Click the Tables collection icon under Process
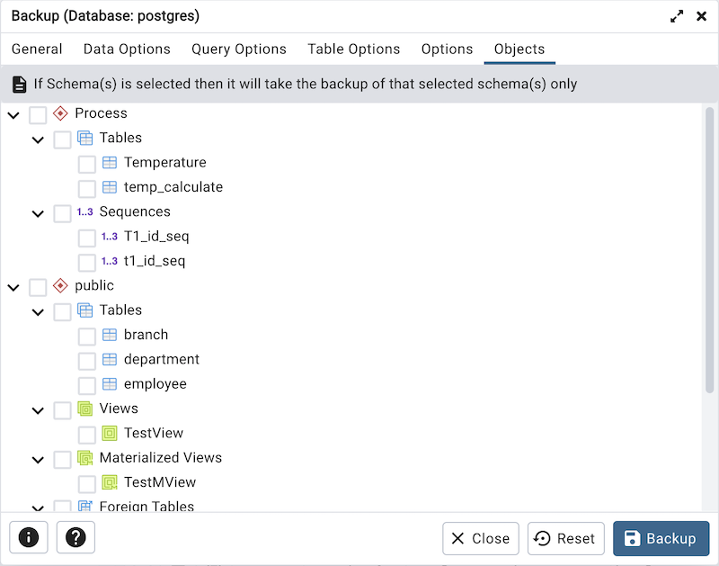719x566 pixels. click(x=85, y=138)
